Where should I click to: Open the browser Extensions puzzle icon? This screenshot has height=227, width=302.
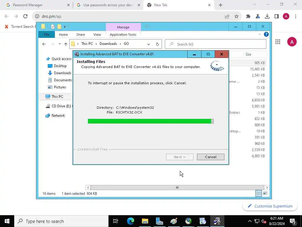click(248, 17)
